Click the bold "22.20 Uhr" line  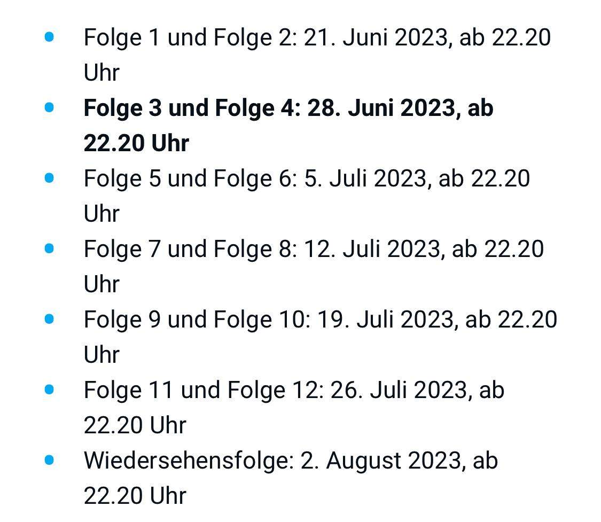(x=136, y=143)
